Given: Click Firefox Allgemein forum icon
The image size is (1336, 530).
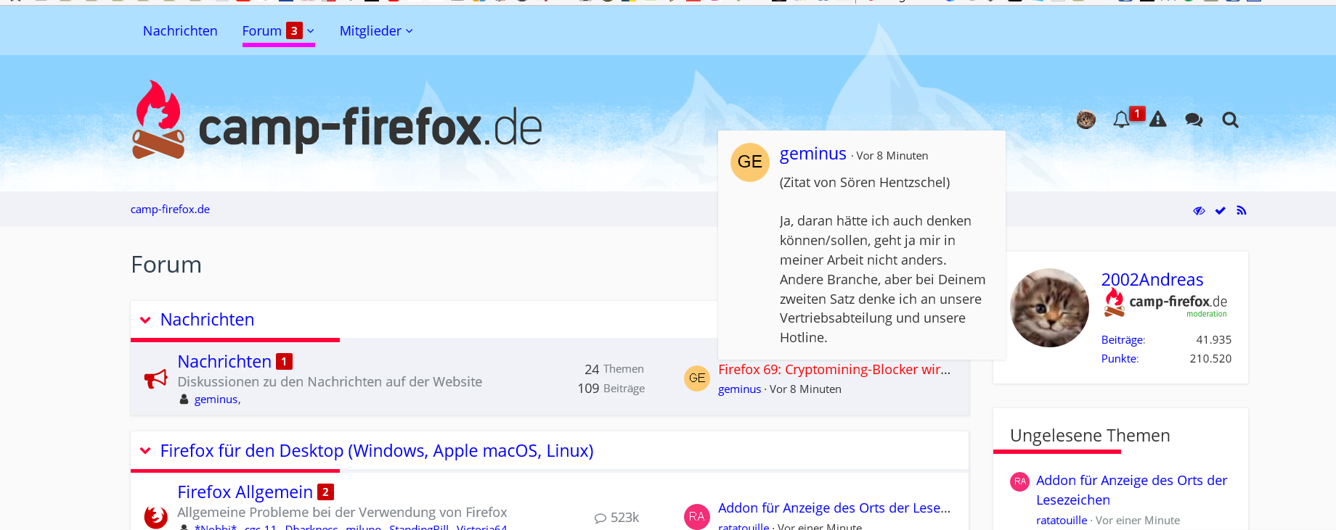Looking at the screenshot, I should (x=155, y=516).
